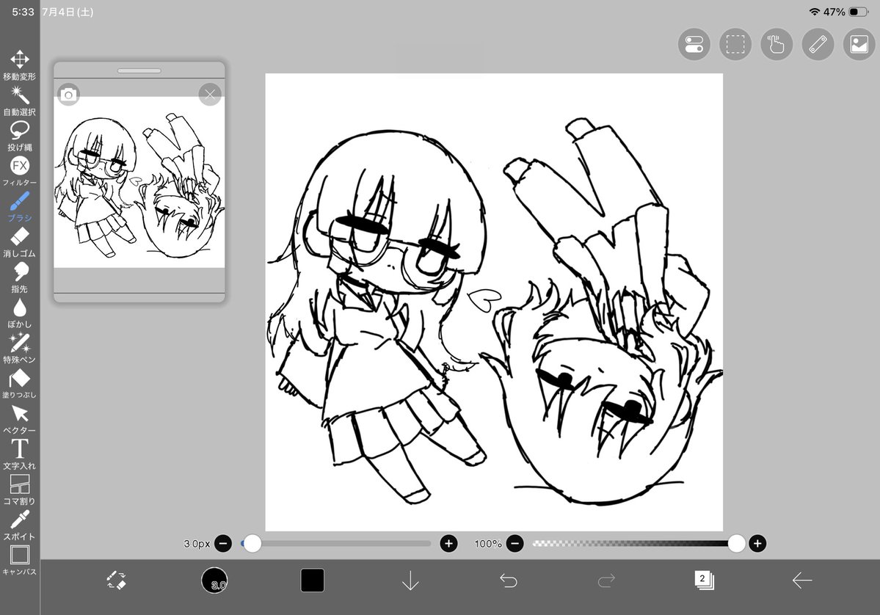Image resolution: width=880 pixels, height=615 pixels.
Task: Open the ruler tool menu
Action: tap(818, 44)
